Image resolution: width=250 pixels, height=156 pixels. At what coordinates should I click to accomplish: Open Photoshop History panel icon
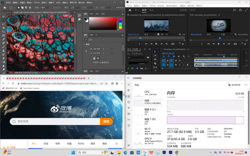tap(79, 15)
